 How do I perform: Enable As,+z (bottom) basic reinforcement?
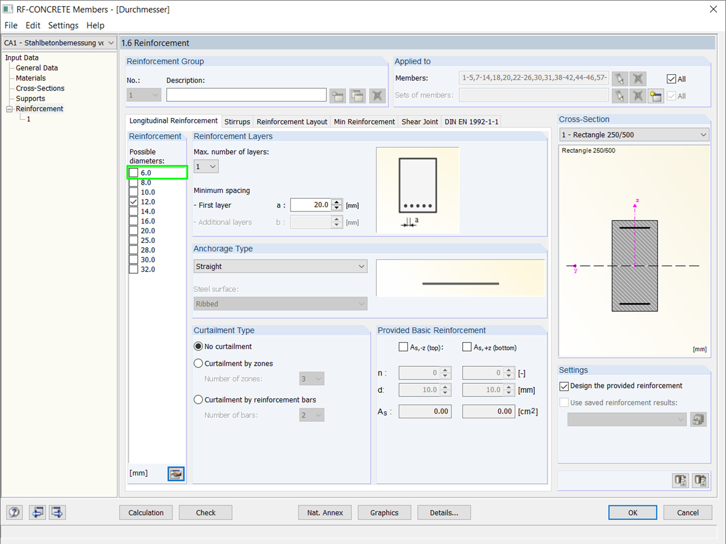tap(466, 347)
